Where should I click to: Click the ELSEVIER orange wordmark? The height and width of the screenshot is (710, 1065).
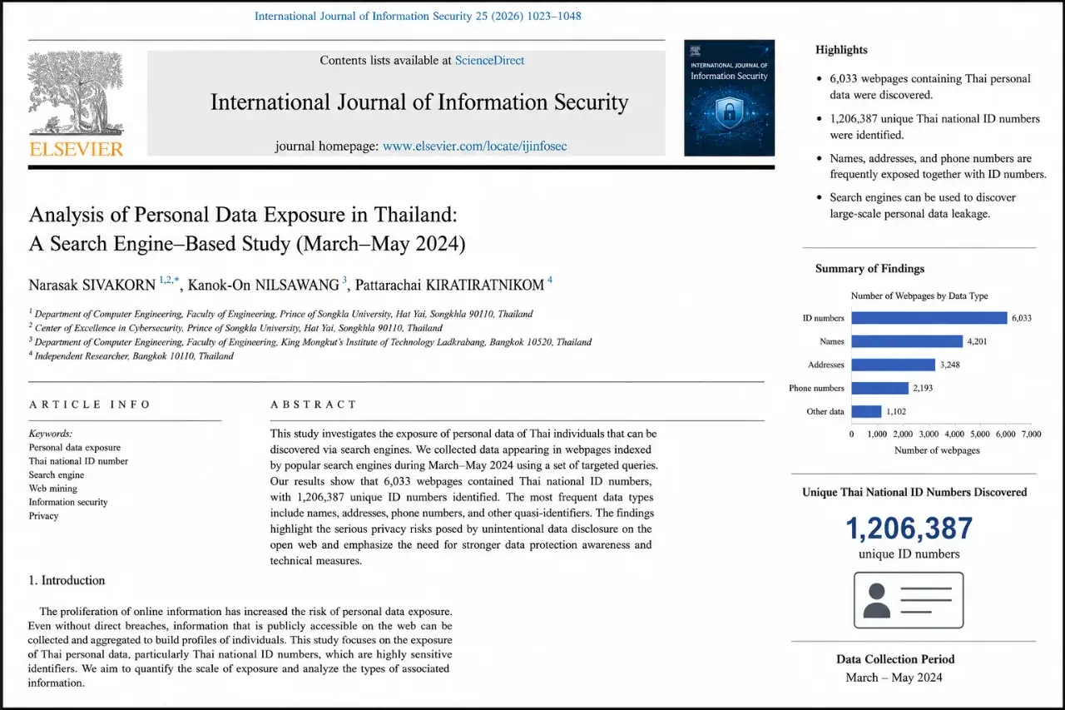coord(77,149)
